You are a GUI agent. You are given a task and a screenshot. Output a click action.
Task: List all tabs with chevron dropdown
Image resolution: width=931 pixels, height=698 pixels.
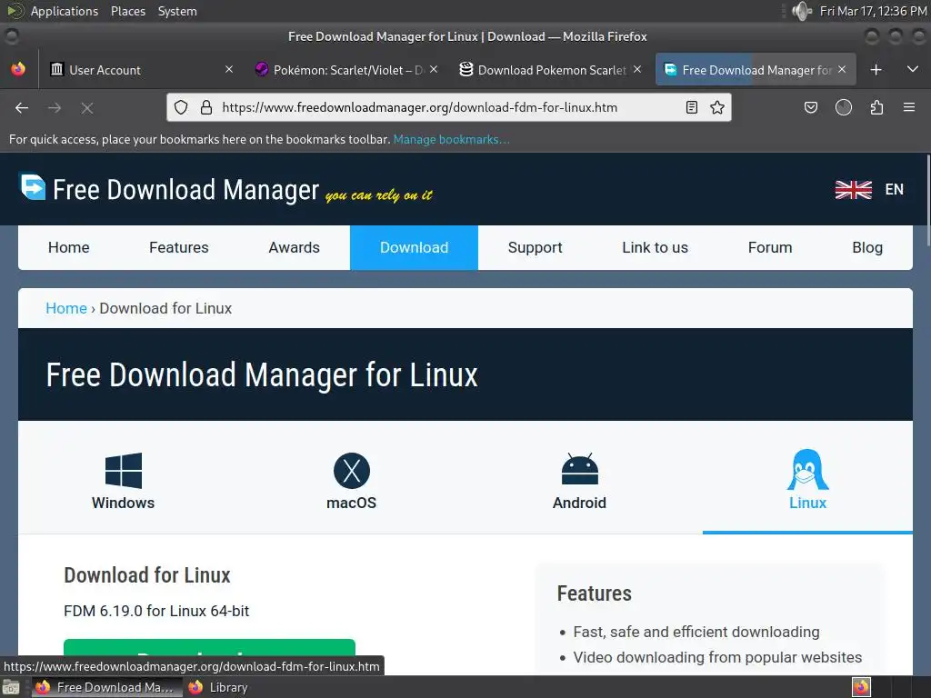913,69
